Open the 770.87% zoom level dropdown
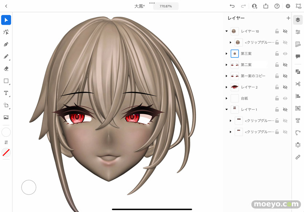The height and width of the screenshot is (212, 304). point(165,6)
